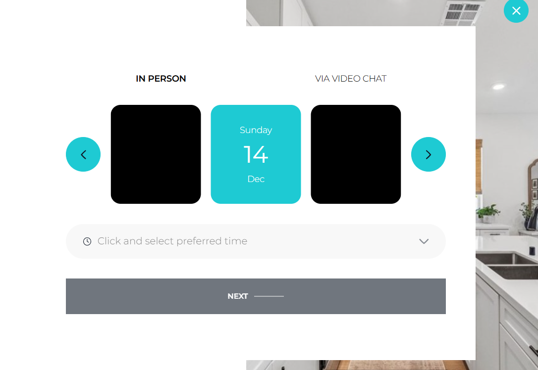Click the clock icon in the time selector
This screenshot has width=538, height=370.
[87, 241]
